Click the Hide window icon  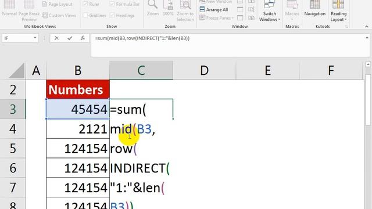point(240,10)
